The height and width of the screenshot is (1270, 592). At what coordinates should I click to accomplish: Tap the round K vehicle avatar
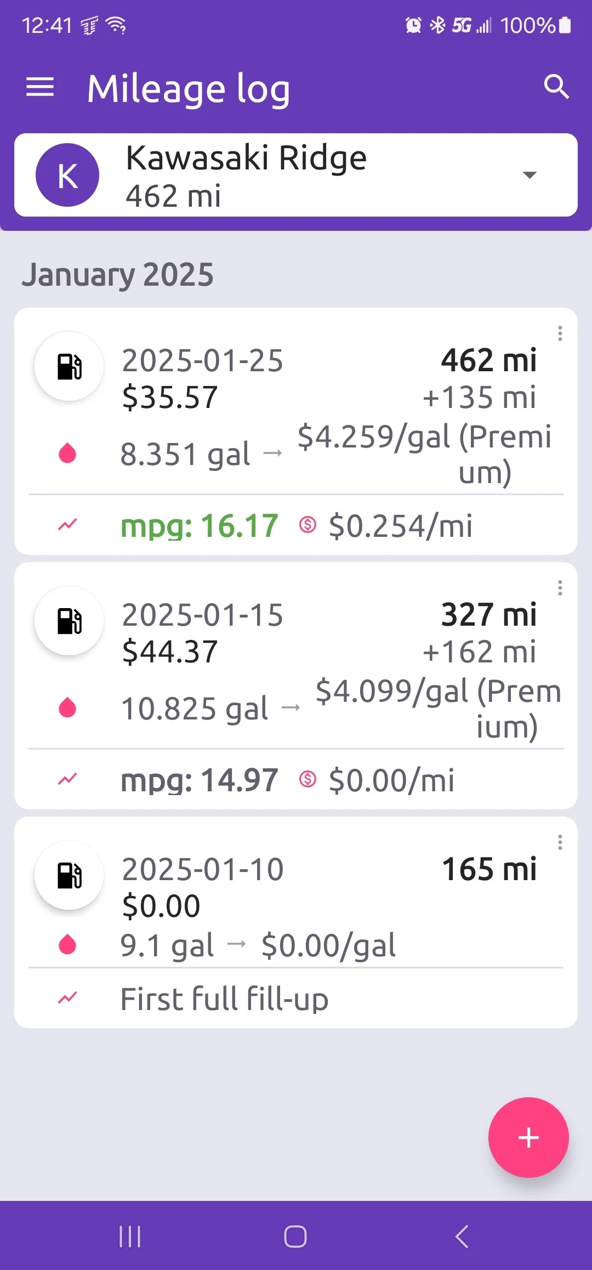67,175
